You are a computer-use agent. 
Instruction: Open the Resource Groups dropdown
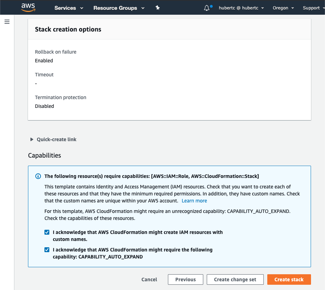pos(119,8)
